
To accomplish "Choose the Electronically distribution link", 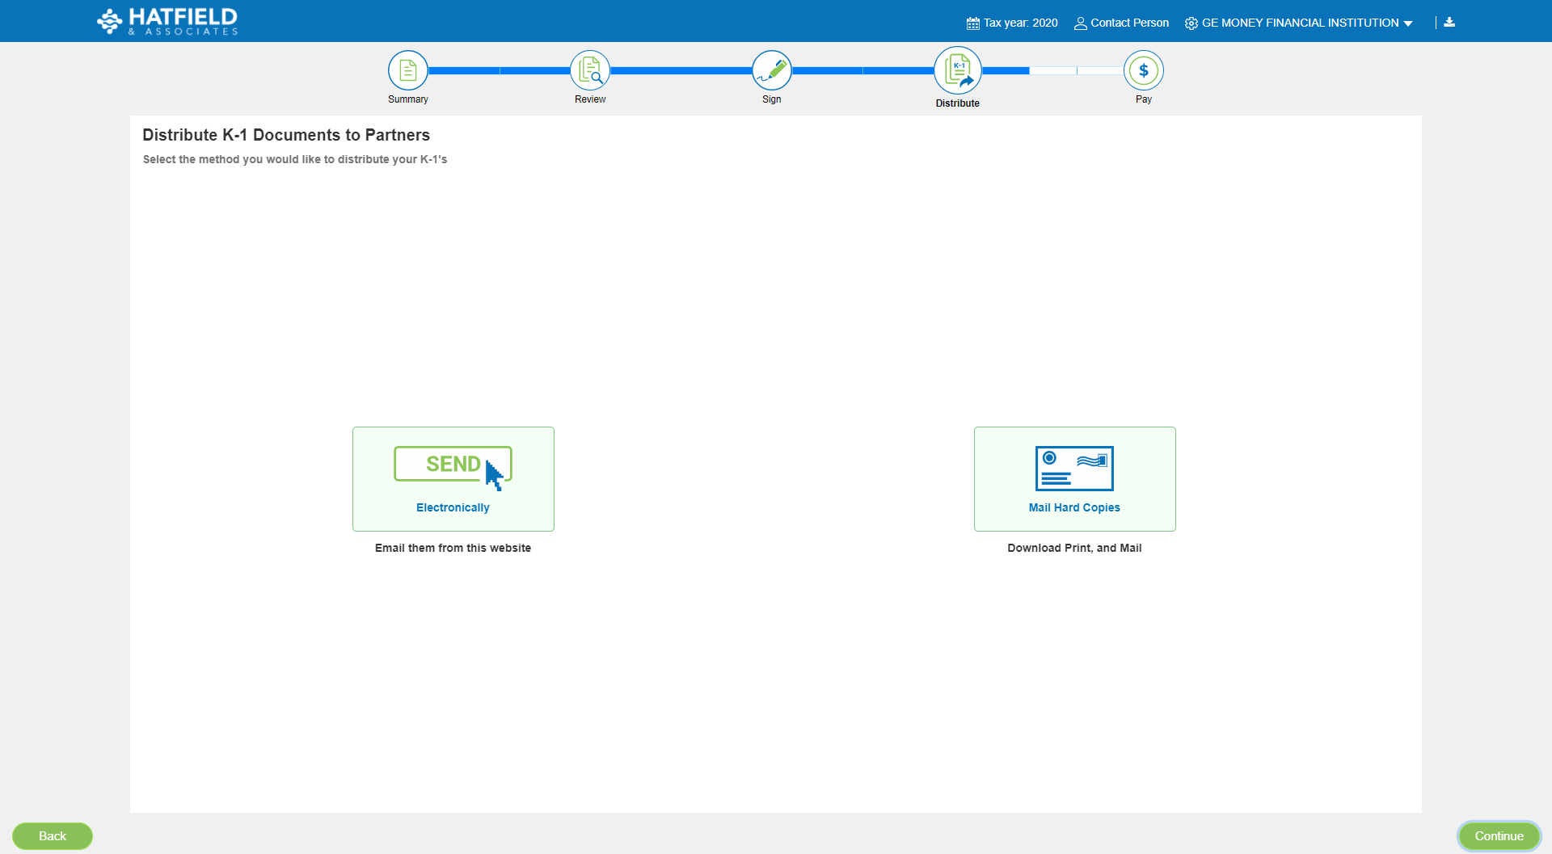I will pos(453,507).
